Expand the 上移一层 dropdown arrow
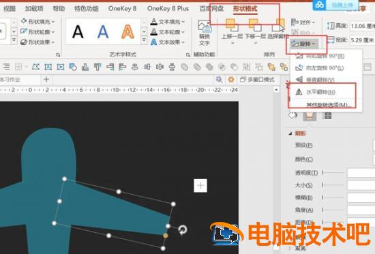The width and height of the screenshot is (375, 254). pos(232,44)
